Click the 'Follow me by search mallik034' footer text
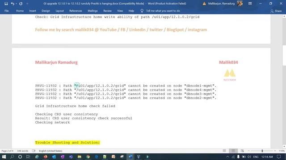286x160 pixels. (x=121, y=30)
